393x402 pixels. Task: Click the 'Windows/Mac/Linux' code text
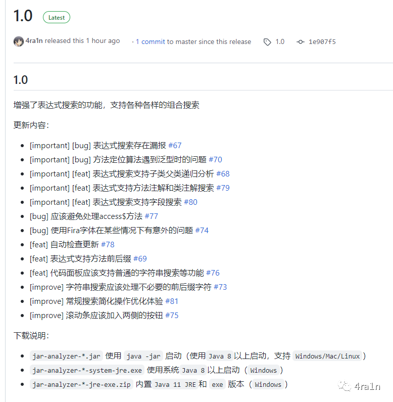[327, 356]
